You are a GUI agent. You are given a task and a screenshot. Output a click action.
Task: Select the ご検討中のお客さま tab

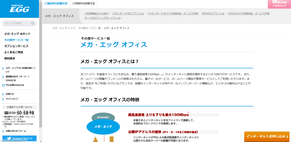[56, 3]
